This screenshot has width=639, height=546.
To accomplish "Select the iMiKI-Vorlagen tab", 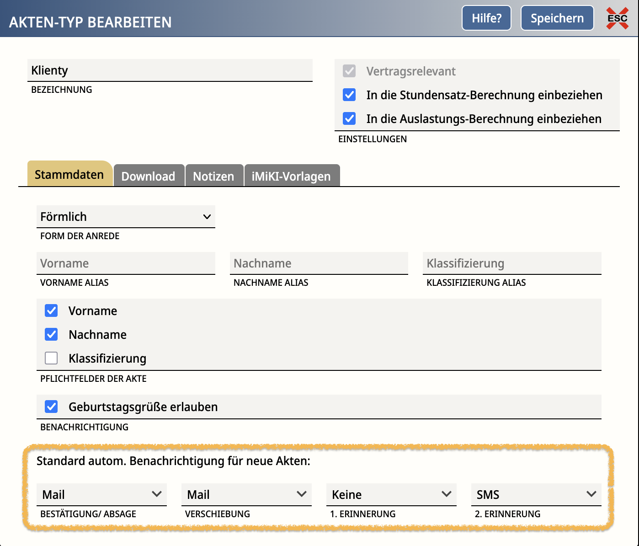I will pos(291,176).
